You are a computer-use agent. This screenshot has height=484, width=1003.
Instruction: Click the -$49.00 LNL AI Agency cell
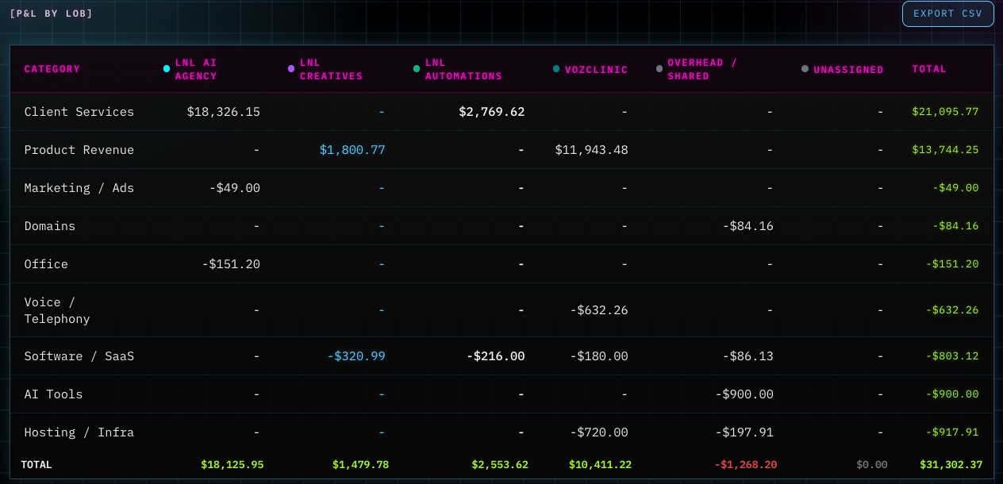235,188
